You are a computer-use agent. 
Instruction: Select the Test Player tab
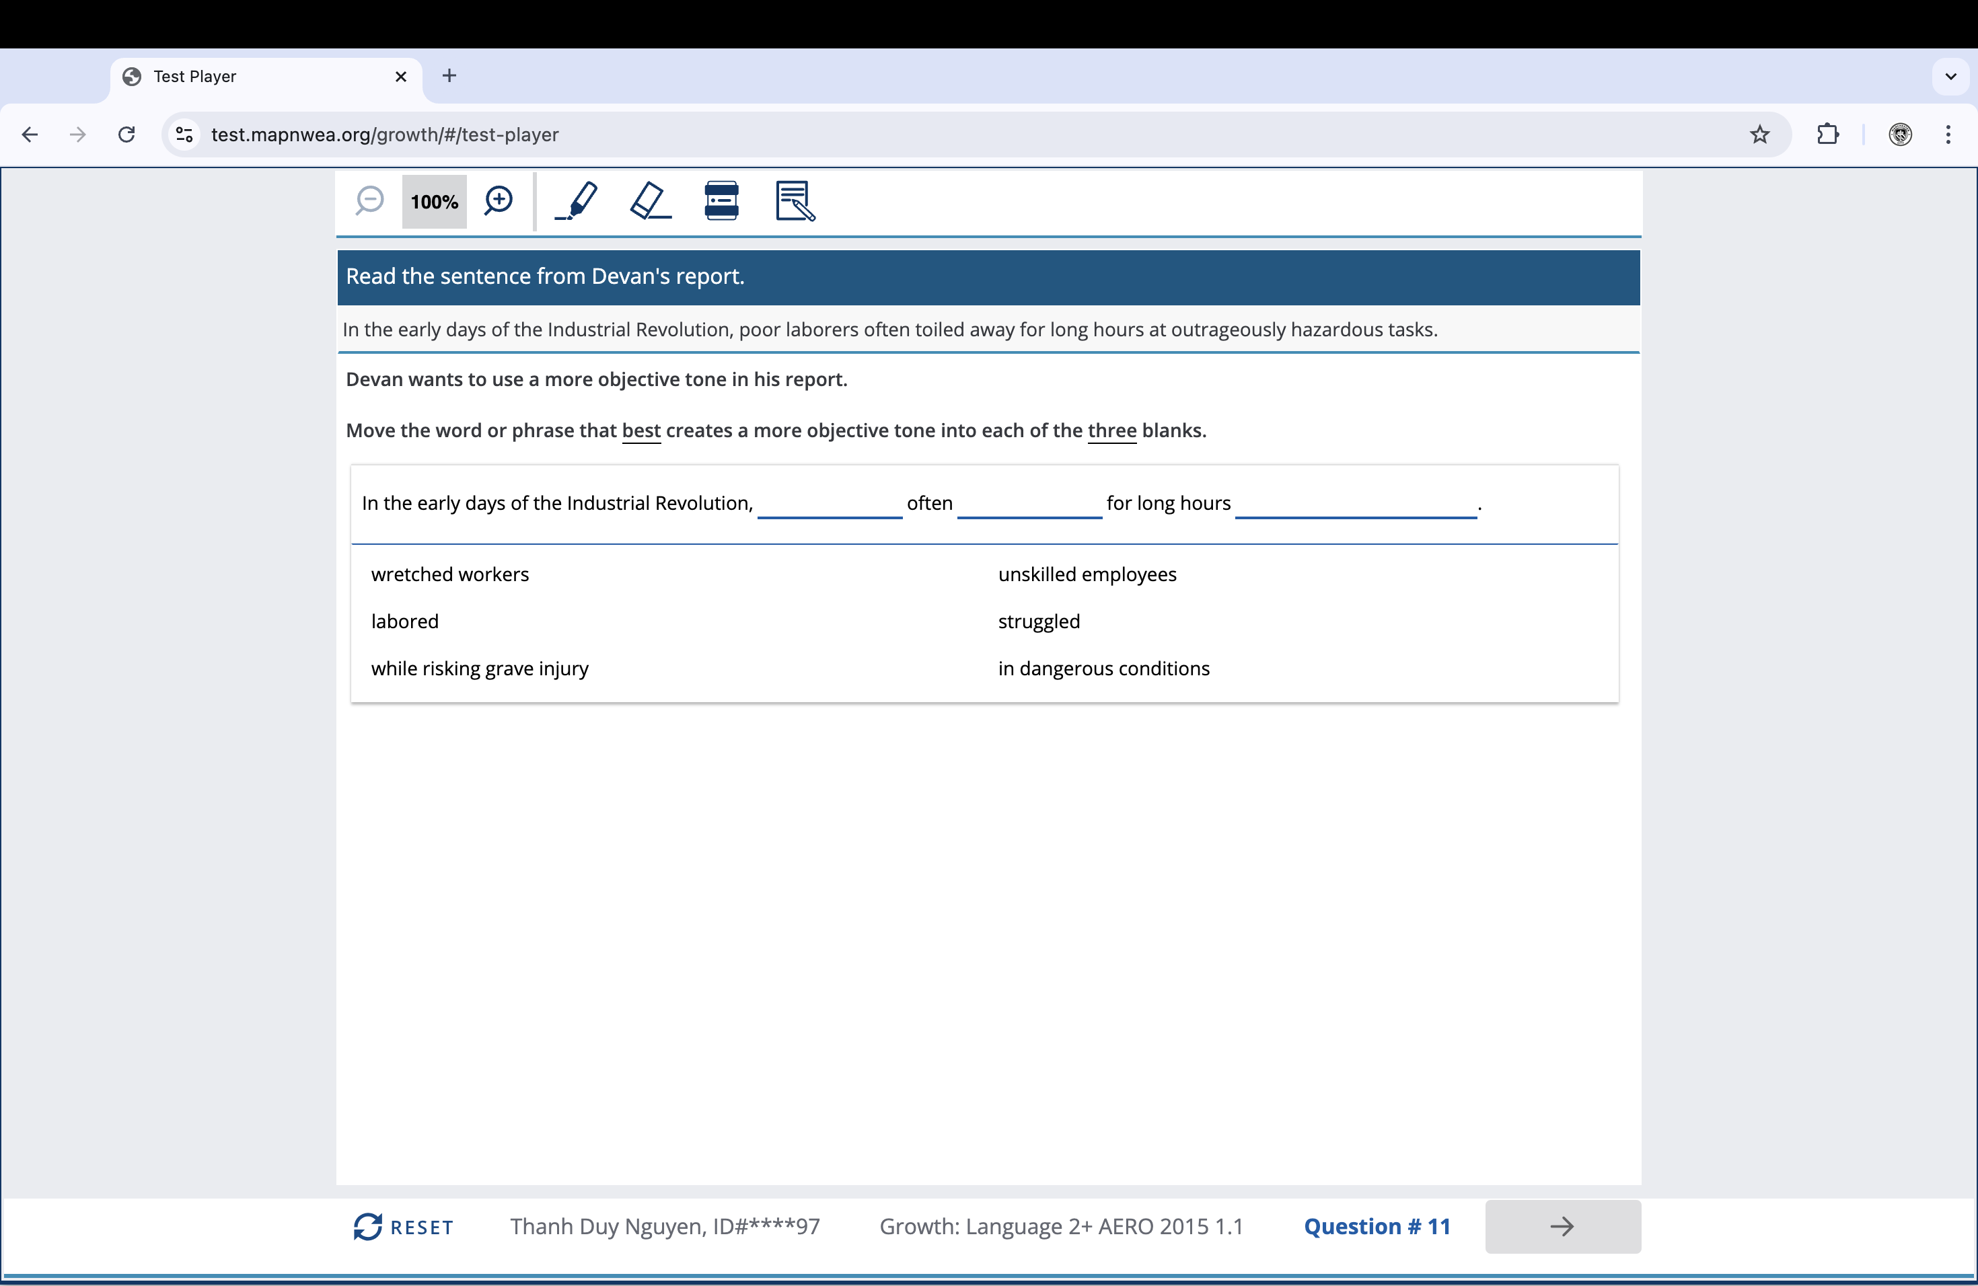coord(266,77)
